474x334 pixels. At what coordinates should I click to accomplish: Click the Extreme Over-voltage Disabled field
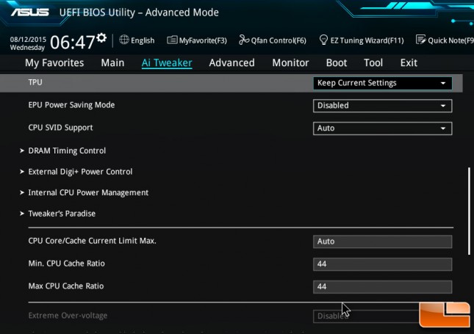point(367,316)
